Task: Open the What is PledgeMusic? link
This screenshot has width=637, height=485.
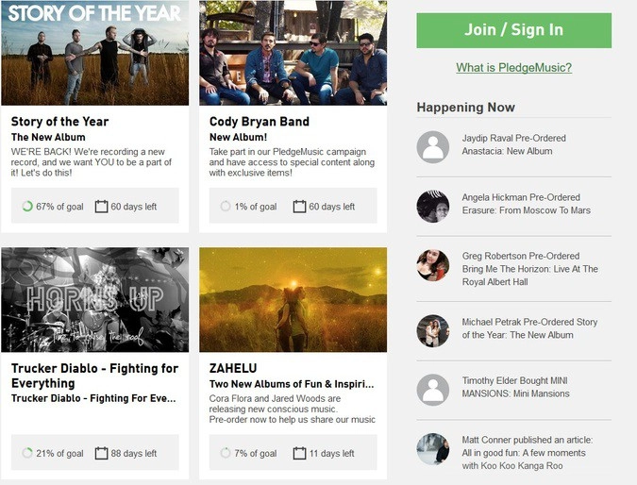Action: coord(514,67)
